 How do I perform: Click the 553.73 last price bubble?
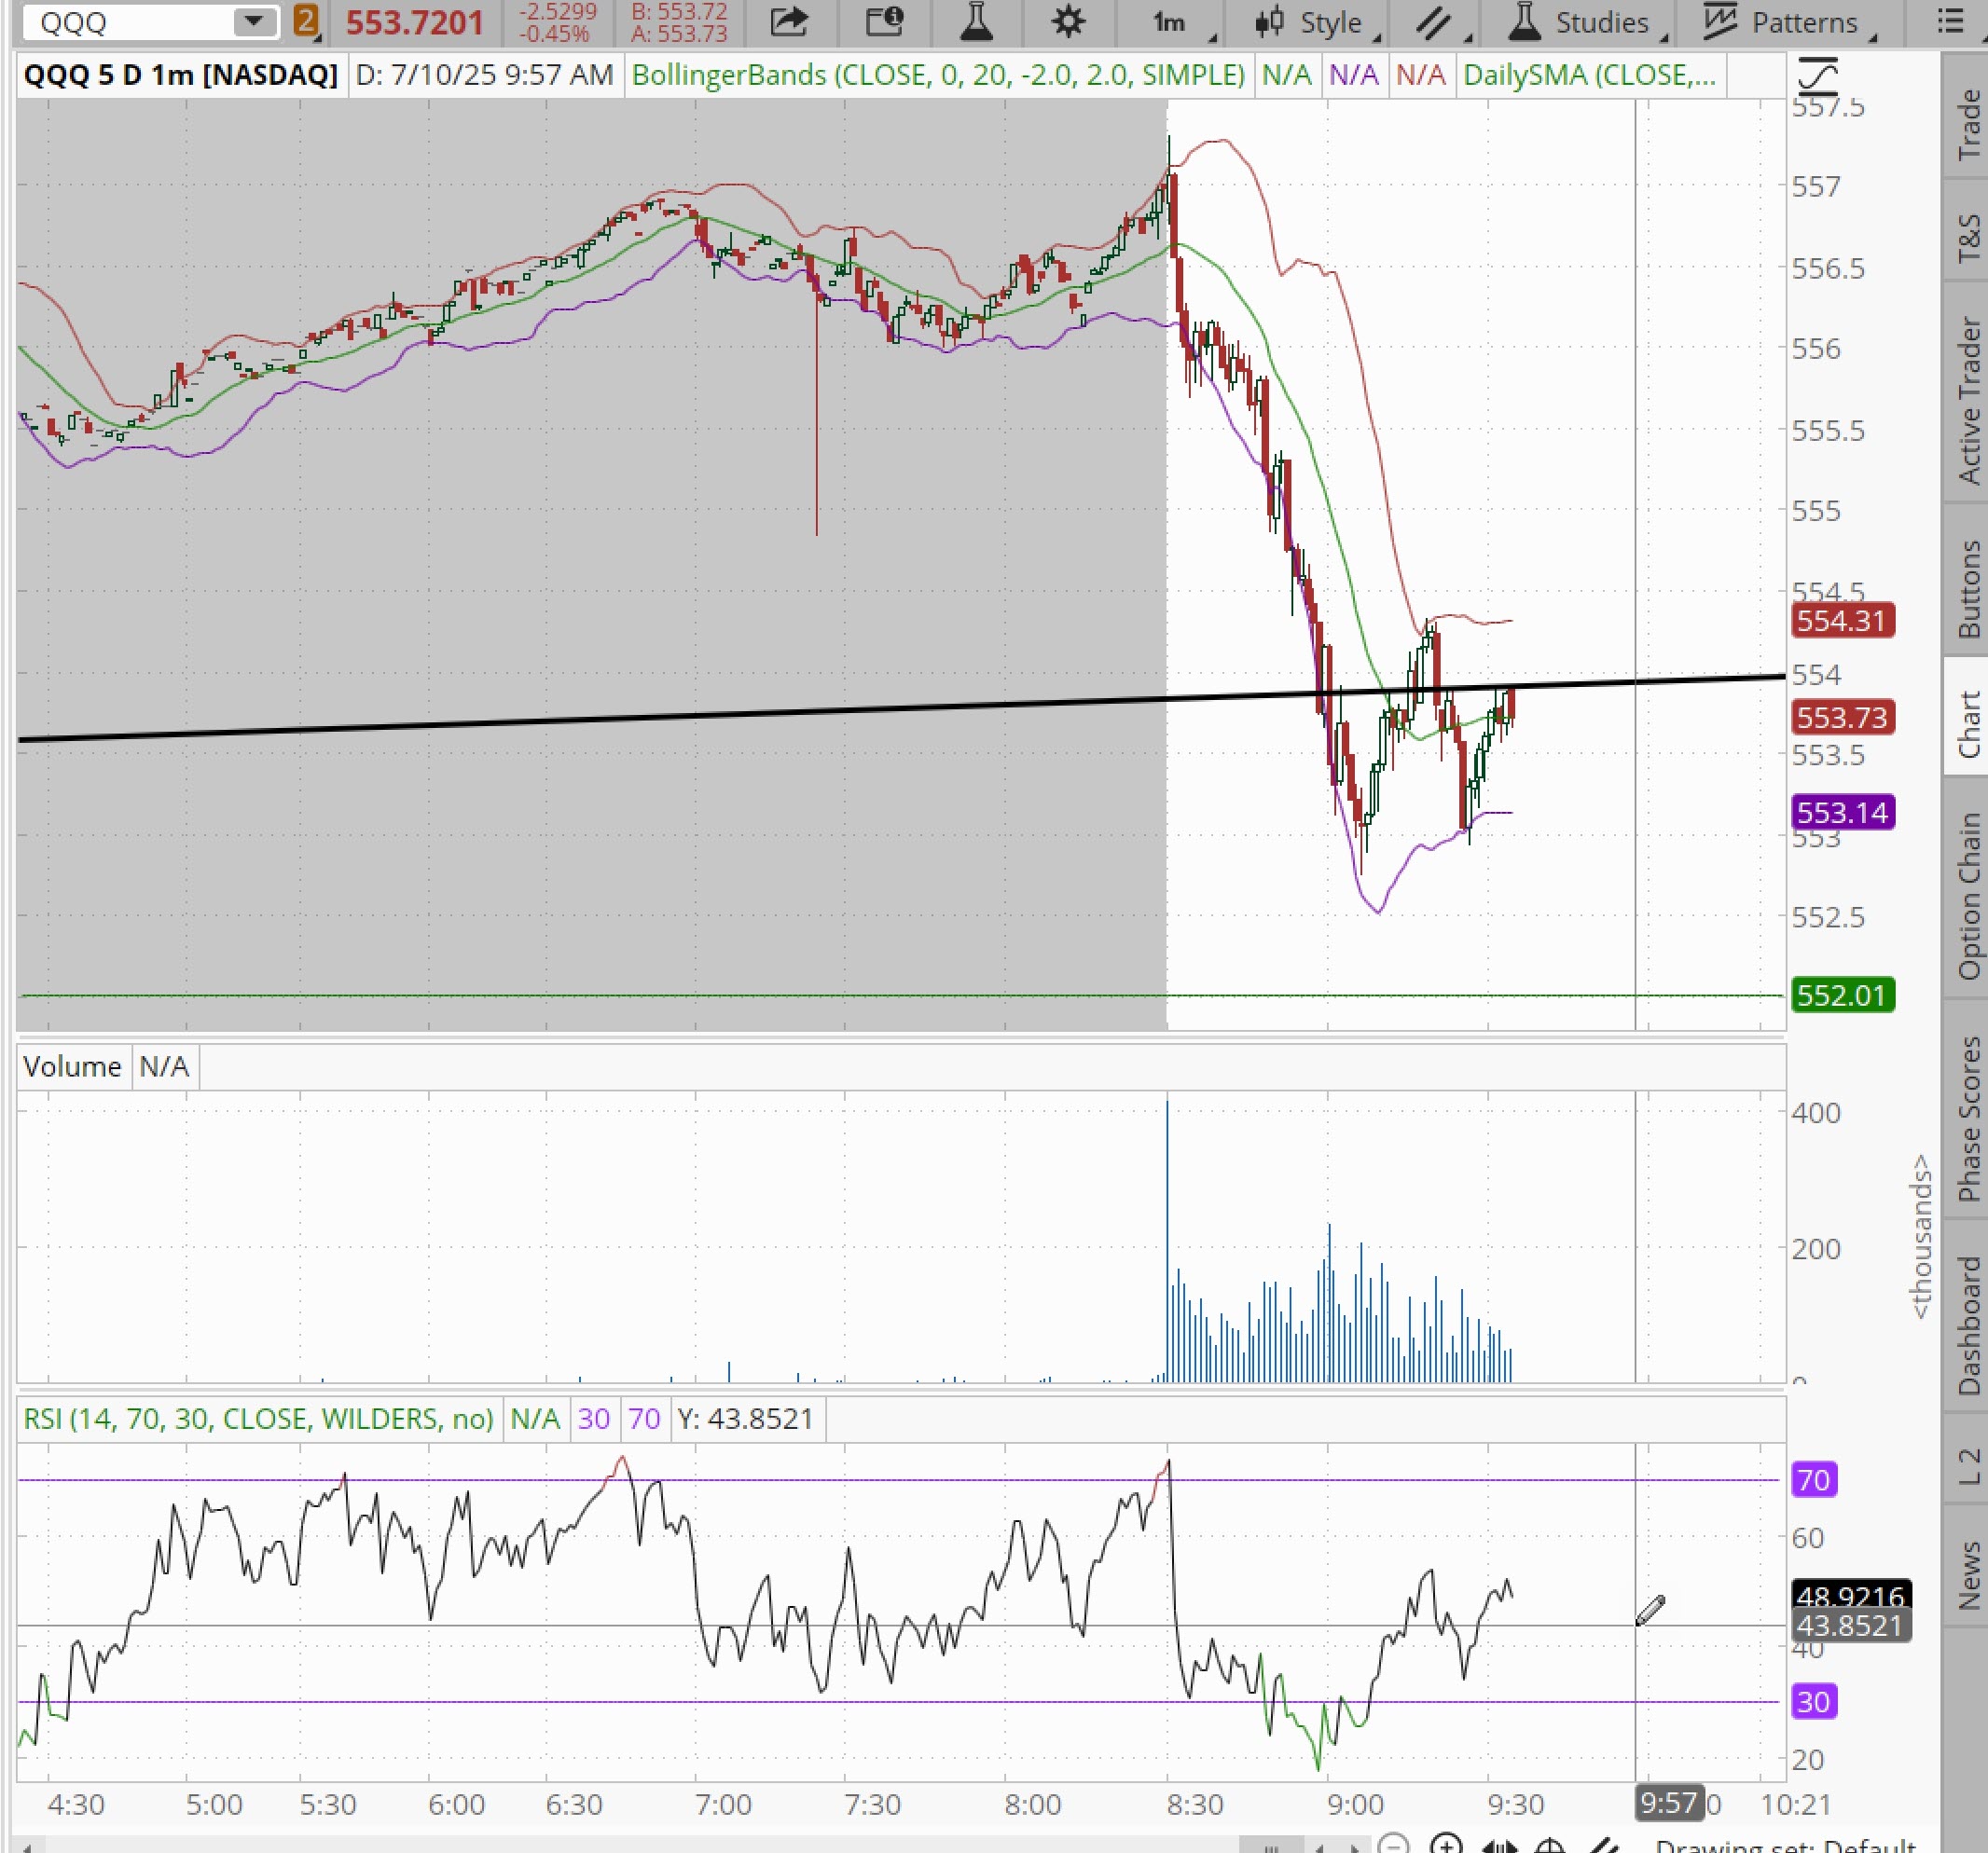(1842, 718)
